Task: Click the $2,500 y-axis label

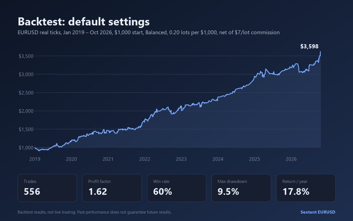Action: [26, 93]
